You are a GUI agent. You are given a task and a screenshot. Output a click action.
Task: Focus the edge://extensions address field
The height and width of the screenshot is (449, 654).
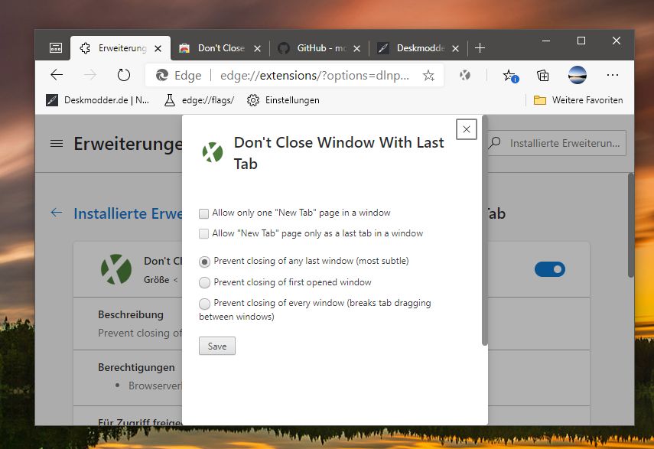[314, 76]
